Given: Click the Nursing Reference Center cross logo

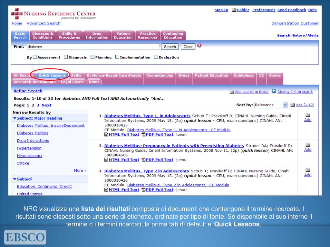Looking at the screenshot, I should pos(17,14).
